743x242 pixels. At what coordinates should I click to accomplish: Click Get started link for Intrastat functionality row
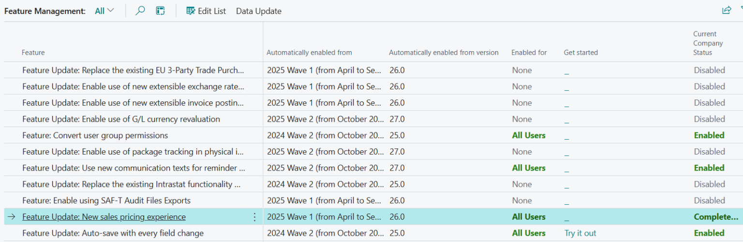(566, 185)
